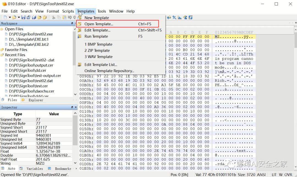
Task: Float the Workspace panel using undock icon
Action: pos(72,23)
